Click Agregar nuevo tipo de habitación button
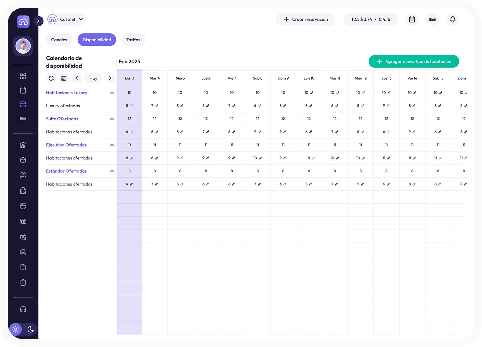This screenshot has height=347, width=482. pos(413,61)
